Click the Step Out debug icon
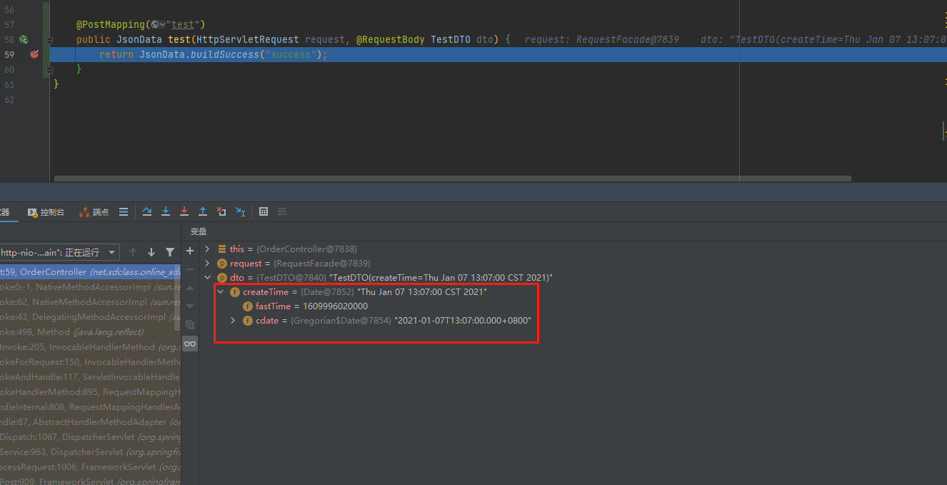Screen dimensions: 947x485 point(203,211)
